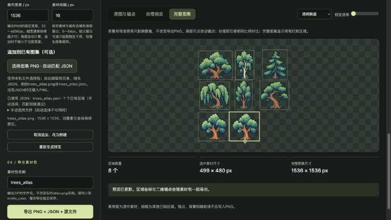This screenshot has height=220, width=391.
Task: Click the 素材包名称 field with trees_atlas
Action: pyautogui.click(x=50, y=182)
